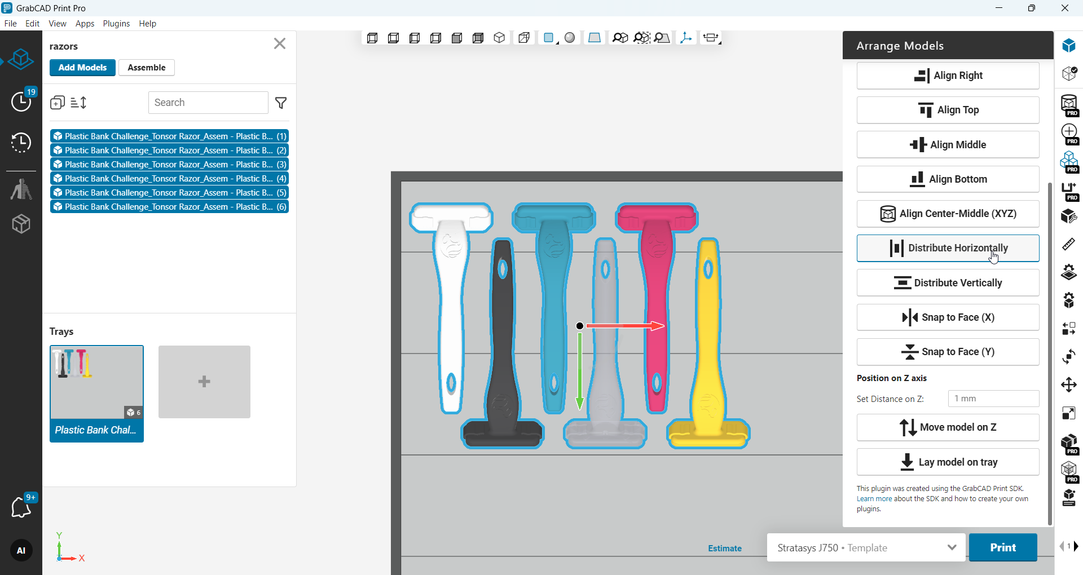1083x575 pixels.
Task: Open the history clock icon in sidebar
Action: (x=21, y=143)
